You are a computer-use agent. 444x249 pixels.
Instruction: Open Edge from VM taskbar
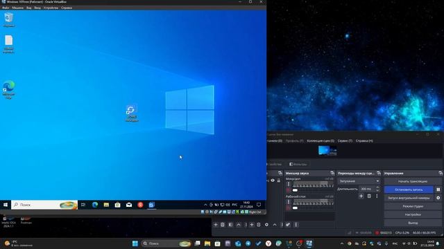click(x=95, y=205)
